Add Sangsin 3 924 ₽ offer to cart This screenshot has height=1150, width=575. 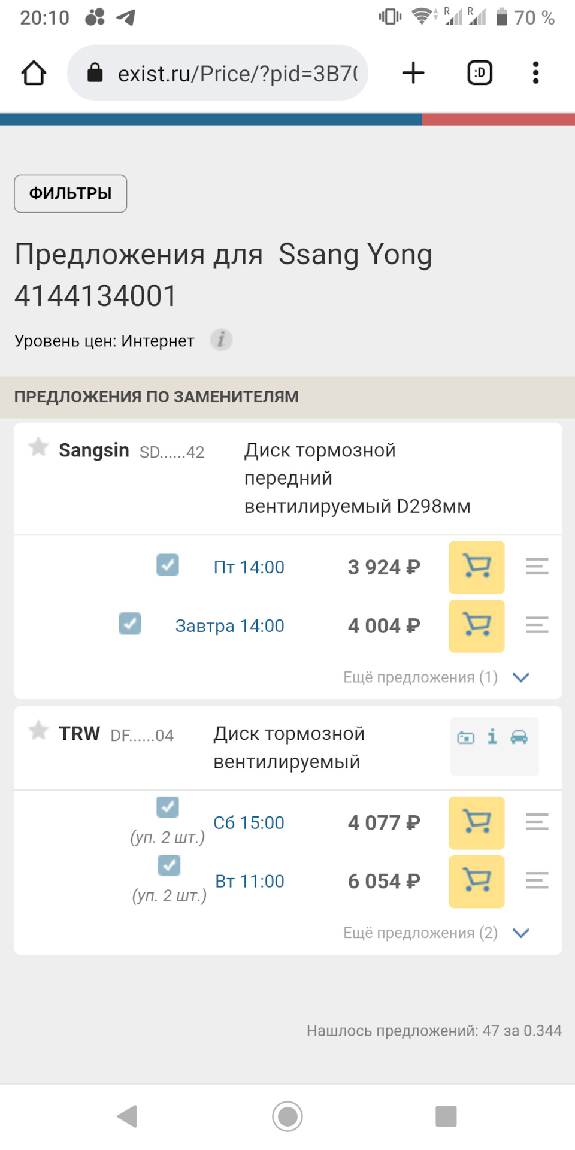coord(476,567)
